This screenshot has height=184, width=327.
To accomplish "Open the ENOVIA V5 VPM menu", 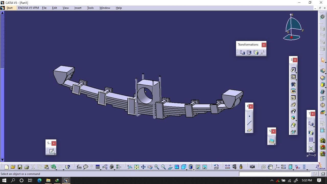I will tap(28, 8).
